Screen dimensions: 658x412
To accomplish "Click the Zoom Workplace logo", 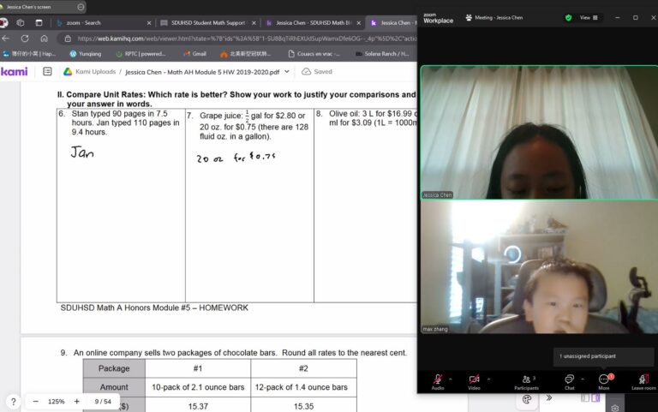I will [438, 18].
